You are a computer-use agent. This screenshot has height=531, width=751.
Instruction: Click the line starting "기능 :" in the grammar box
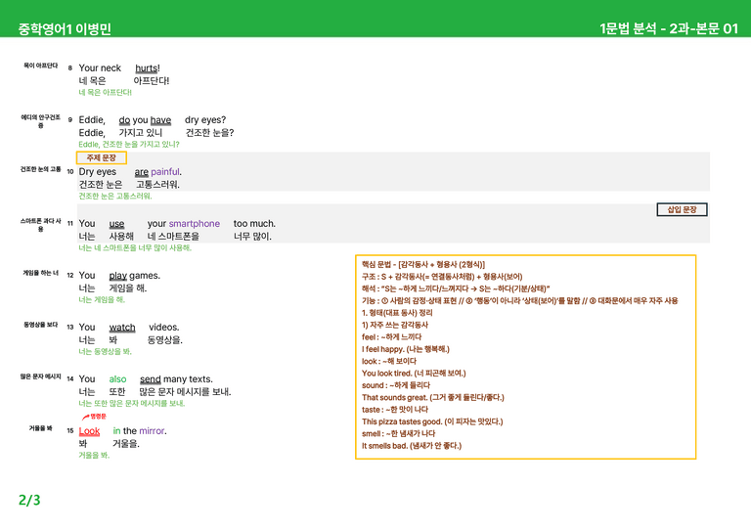[x=519, y=300]
